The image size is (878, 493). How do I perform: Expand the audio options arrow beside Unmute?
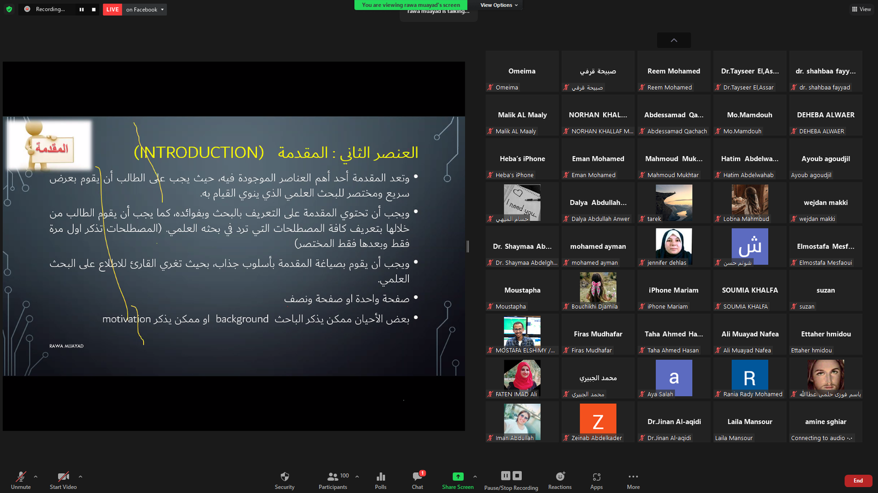(x=36, y=477)
